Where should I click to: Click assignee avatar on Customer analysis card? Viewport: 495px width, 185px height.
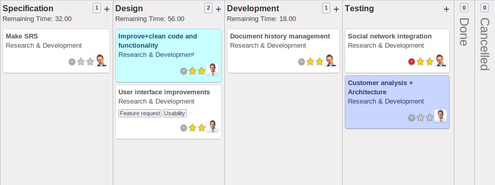[440, 116]
